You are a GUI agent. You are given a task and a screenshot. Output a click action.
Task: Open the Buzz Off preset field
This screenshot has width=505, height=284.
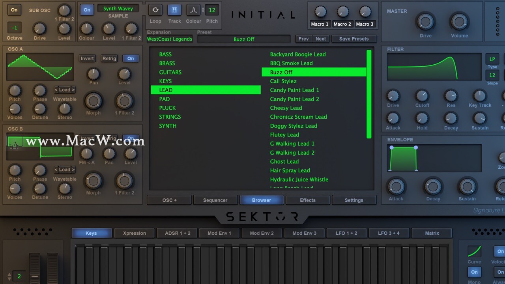[244, 39]
